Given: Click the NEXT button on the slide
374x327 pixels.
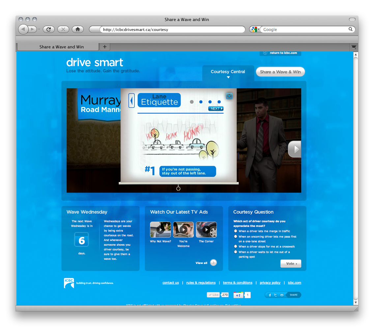Looking at the screenshot, I should pos(216,109).
